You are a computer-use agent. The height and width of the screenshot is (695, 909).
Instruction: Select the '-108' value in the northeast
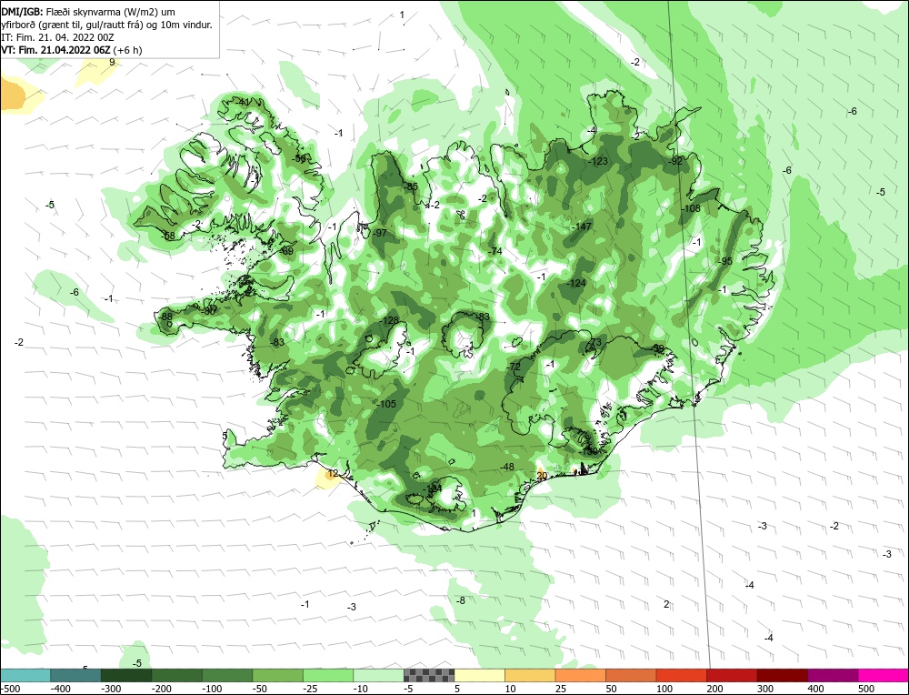coord(691,208)
